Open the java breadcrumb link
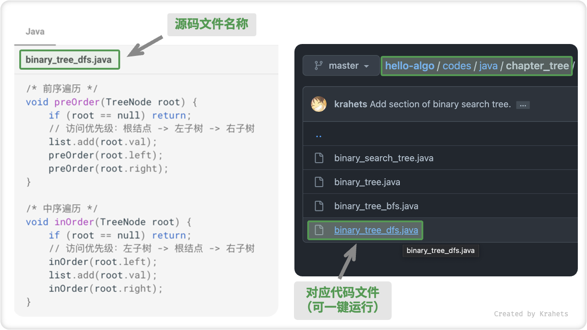Viewport: 587px width, 330px height. (488, 66)
